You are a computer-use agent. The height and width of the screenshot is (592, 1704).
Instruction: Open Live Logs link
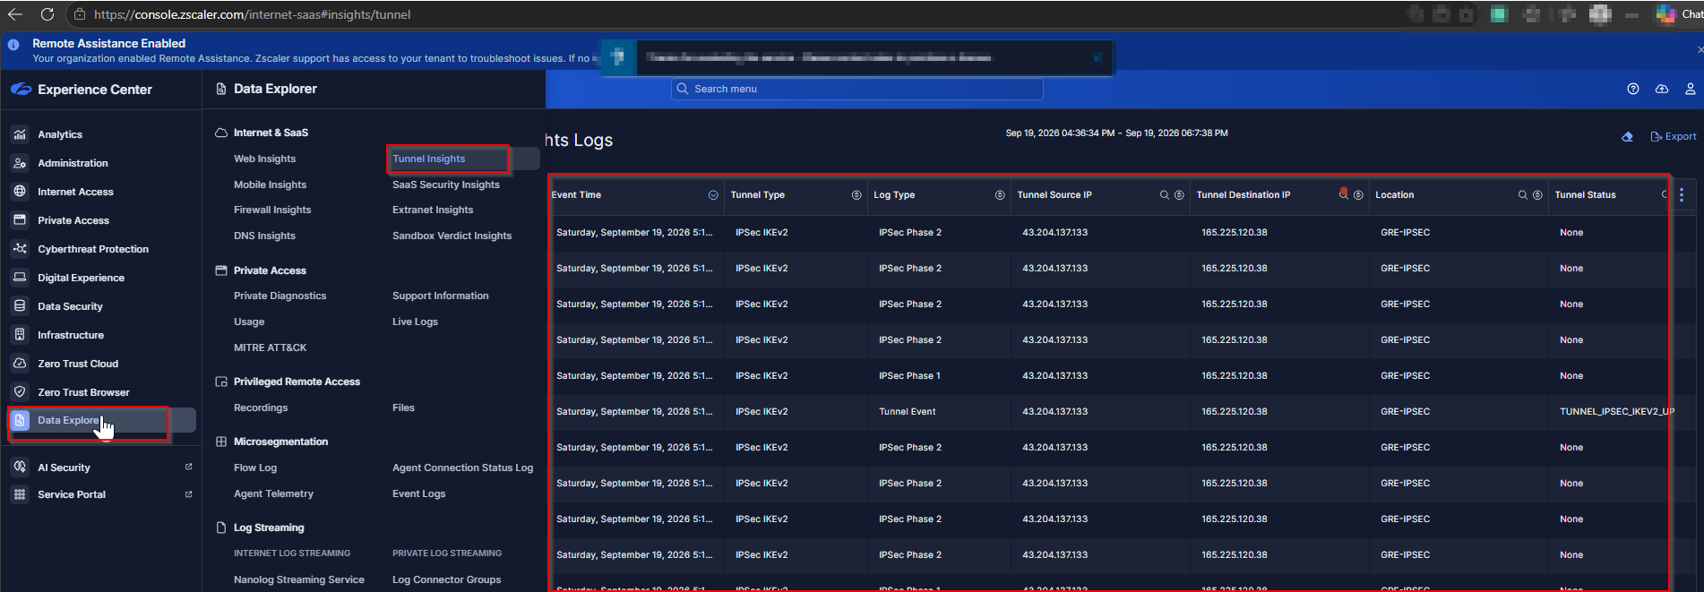tap(415, 322)
